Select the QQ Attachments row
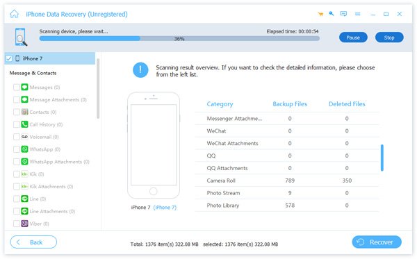The height and width of the screenshot is (259, 417). coord(286,168)
